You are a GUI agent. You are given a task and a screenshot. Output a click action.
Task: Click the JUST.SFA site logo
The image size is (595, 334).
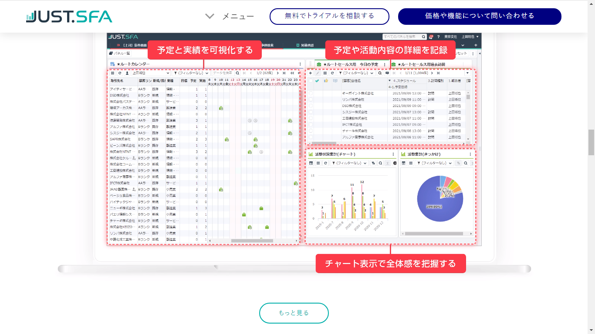tap(69, 17)
